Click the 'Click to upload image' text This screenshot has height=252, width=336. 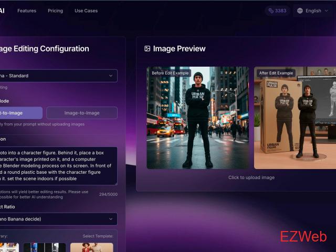(251, 177)
